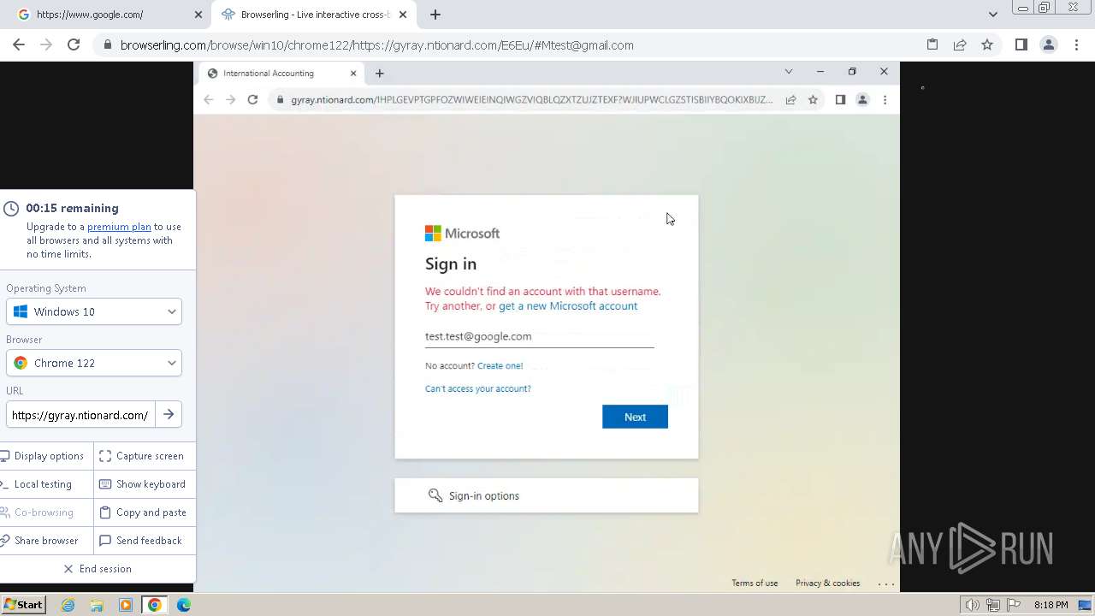The height and width of the screenshot is (616, 1095).
Task: Click inner browser share icon
Action: 790,100
